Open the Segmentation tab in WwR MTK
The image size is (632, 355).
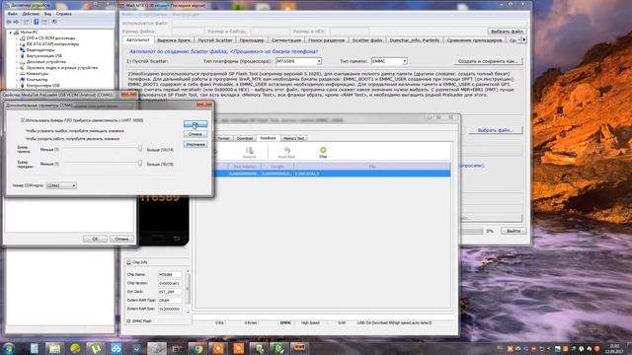tap(286, 40)
